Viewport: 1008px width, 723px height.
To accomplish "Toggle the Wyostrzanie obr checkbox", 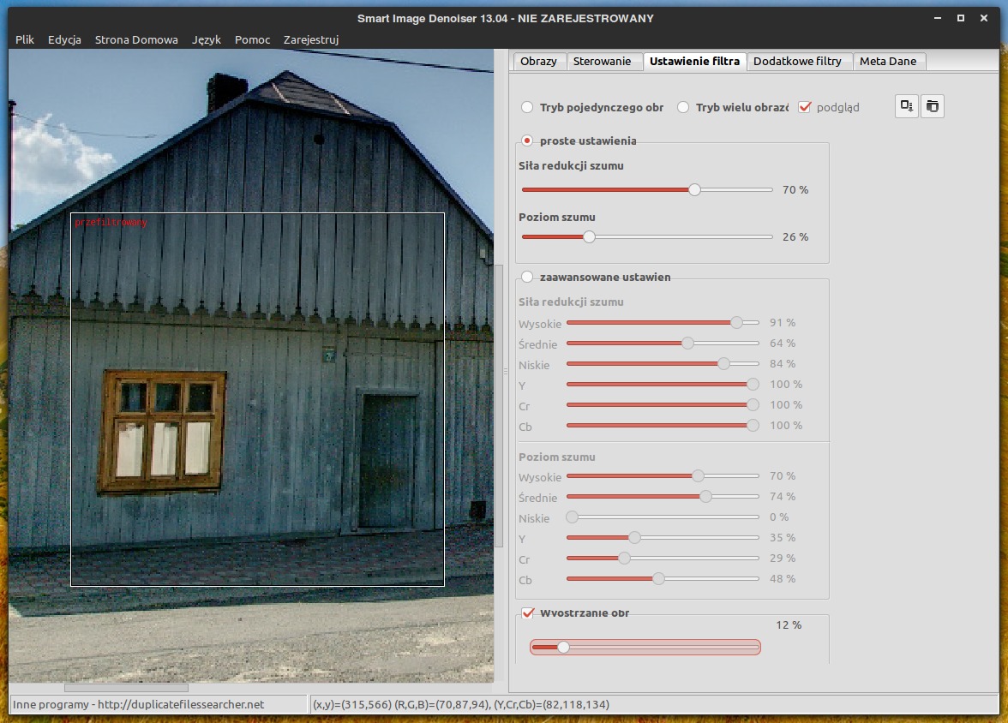I will click(x=528, y=612).
